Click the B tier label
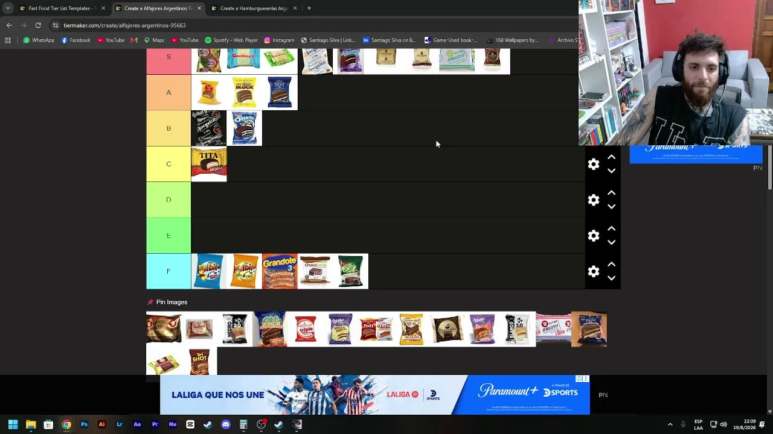 tap(168, 128)
